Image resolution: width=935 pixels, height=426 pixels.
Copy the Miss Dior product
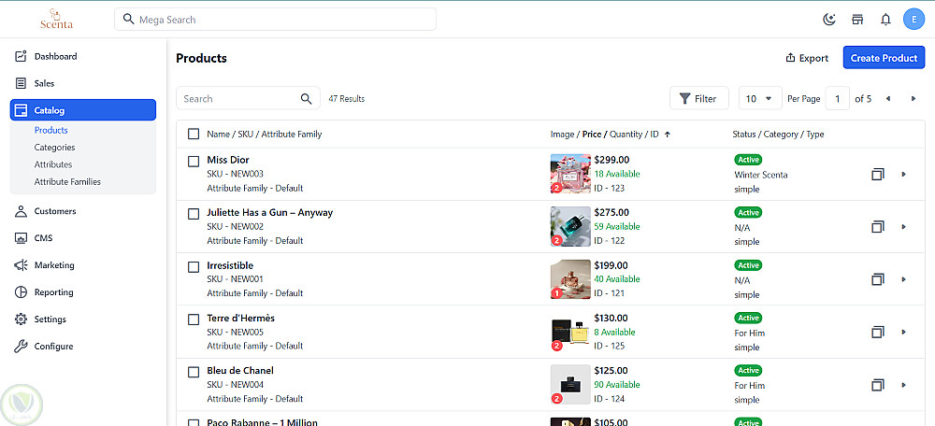[877, 174]
